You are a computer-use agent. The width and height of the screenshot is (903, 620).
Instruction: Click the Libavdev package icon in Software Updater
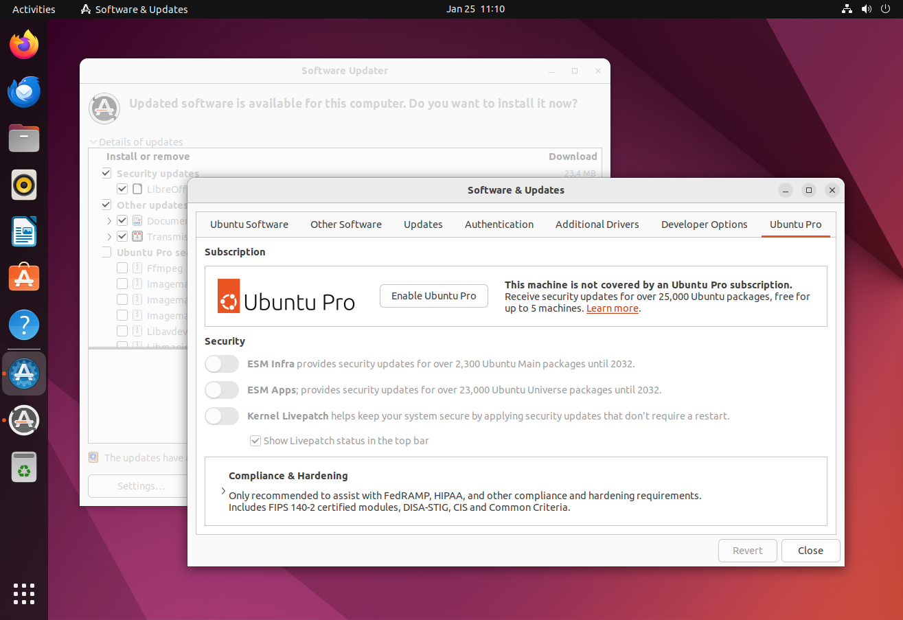coord(137,331)
